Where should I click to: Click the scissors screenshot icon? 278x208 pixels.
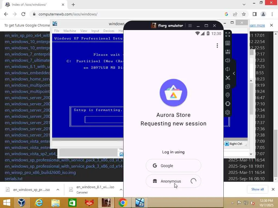click(228, 78)
